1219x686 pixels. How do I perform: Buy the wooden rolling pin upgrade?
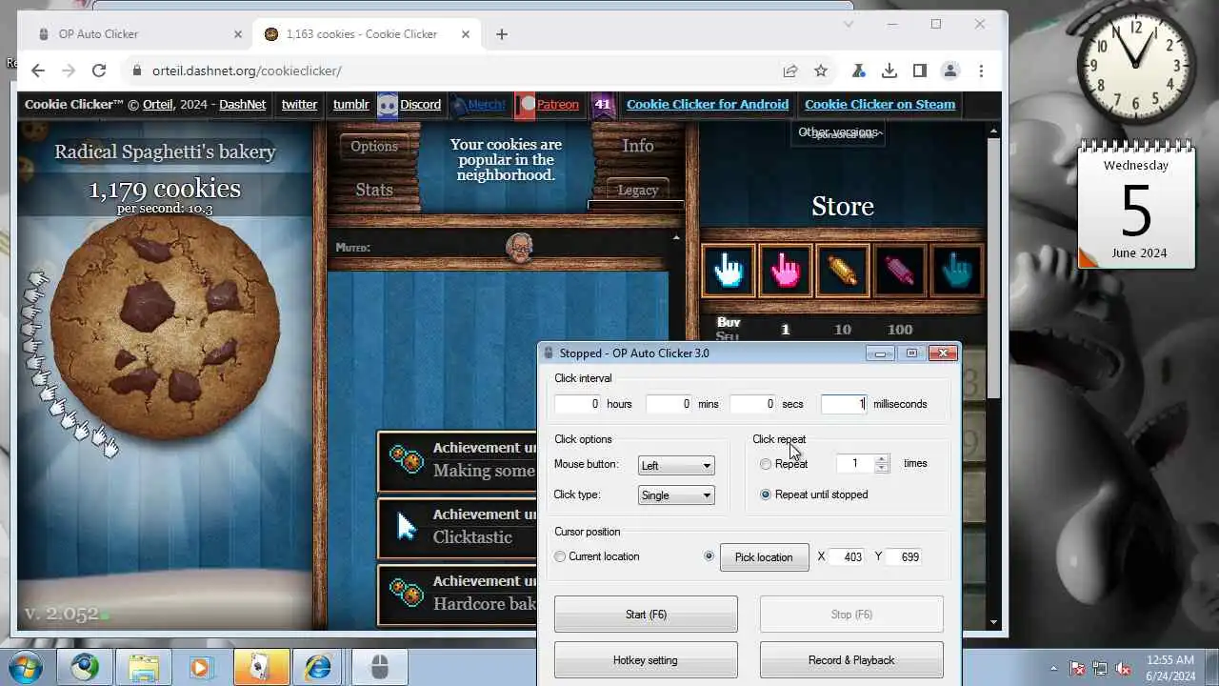pyautogui.click(x=843, y=271)
